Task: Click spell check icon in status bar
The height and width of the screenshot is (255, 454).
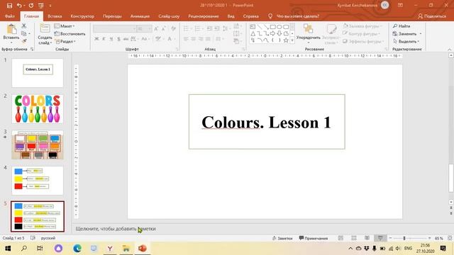Action: coord(33,238)
